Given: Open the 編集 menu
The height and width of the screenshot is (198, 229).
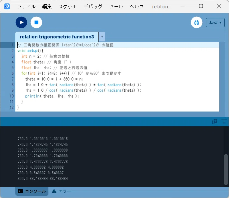Looking at the screenshot, I should (x=47, y=7).
